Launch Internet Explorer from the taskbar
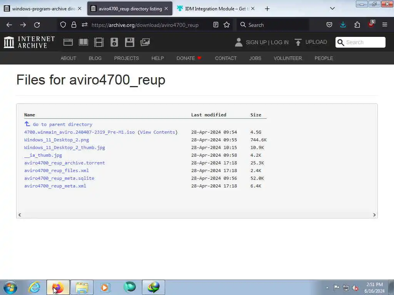The height and width of the screenshot is (295, 394). 34,287
